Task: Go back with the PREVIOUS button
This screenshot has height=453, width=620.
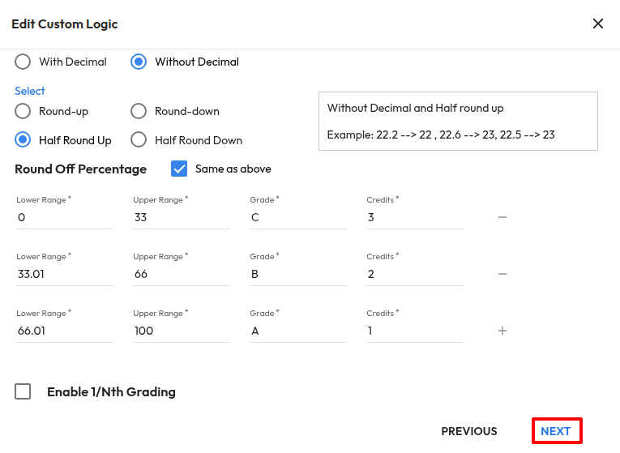Action: [x=468, y=431]
